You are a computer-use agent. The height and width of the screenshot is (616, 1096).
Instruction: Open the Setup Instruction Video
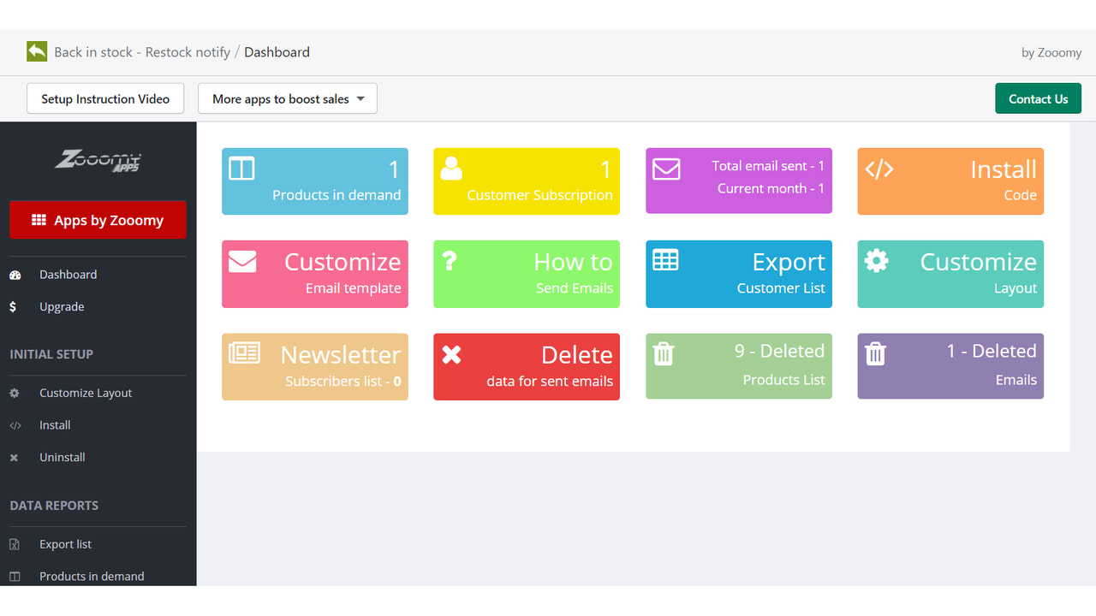click(x=104, y=98)
